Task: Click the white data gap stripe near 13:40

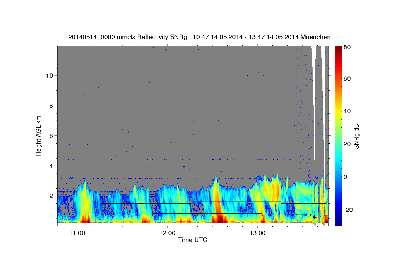Action: [x=314, y=102]
